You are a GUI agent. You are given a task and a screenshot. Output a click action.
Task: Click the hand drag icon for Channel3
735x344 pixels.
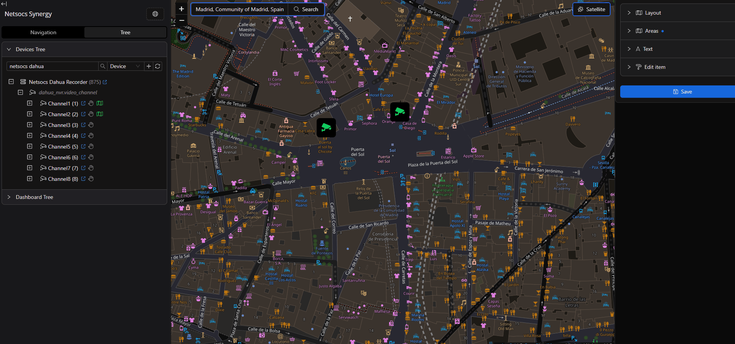pos(91,125)
